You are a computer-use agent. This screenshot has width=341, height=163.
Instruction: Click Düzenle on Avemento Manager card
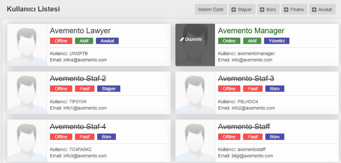click(x=191, y=39)
